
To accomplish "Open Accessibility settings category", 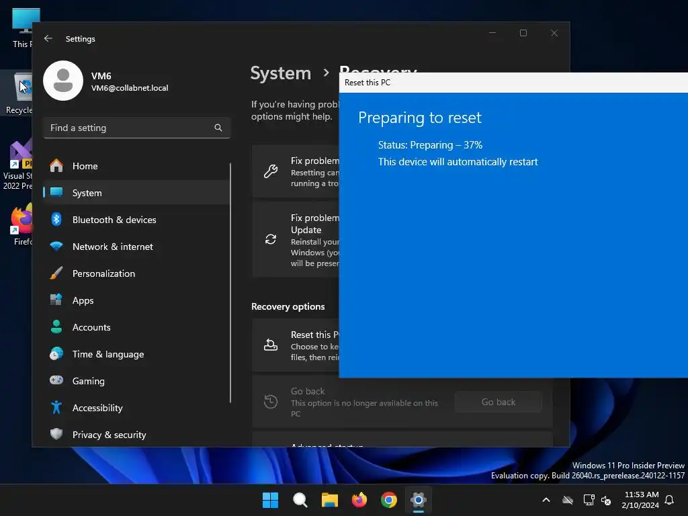I will tap(136, 408).
